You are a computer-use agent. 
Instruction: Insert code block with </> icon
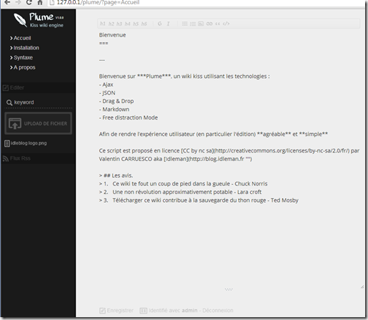226,24
